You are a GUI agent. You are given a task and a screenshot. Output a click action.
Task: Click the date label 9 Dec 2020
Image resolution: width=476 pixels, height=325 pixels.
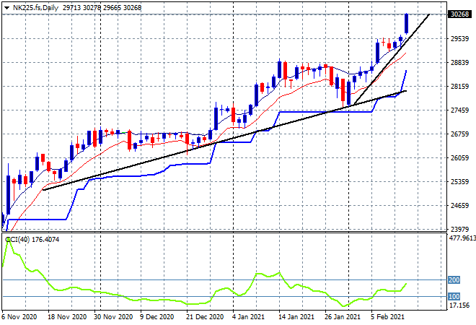(157, 317)
